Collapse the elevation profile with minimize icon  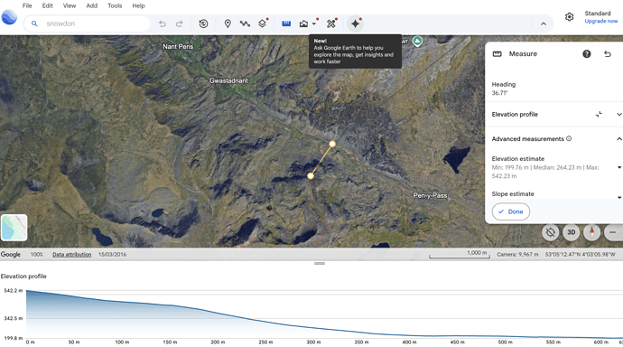(599, 115)
